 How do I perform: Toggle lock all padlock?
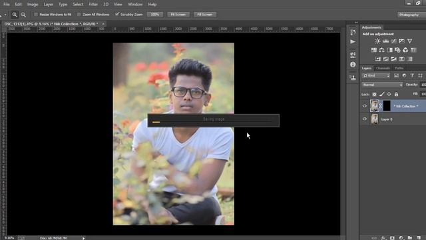(x=397, y=95)
